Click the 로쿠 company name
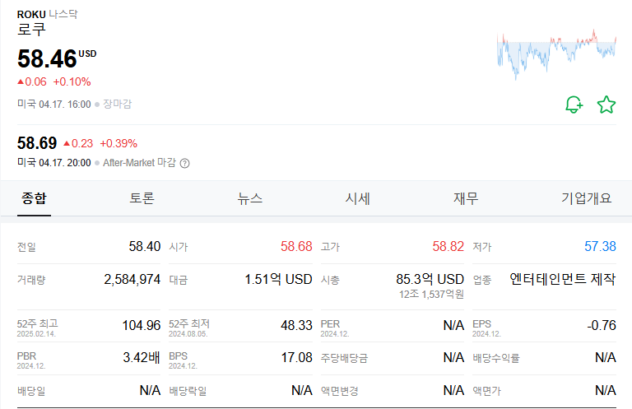632x409 pixels. coord(31,29)
